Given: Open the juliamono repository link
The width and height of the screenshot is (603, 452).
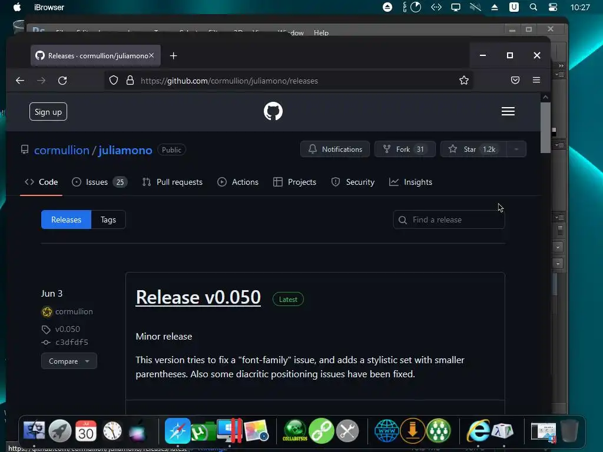Looking at the screenshot, I should pyautogui.click(x=125, y=150).
